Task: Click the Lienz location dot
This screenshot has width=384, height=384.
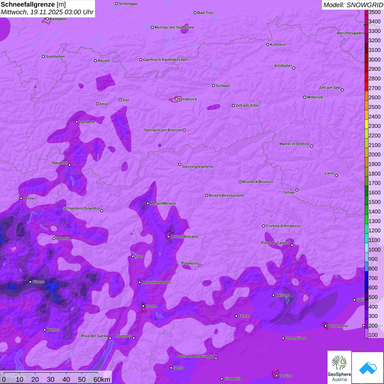Action: (337, 176)
